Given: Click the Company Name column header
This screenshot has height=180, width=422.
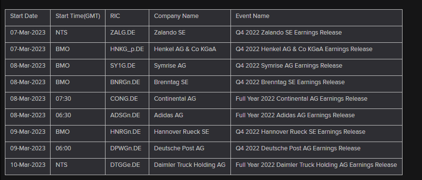Looking at the screenshot, I should (x=190, y=18).
